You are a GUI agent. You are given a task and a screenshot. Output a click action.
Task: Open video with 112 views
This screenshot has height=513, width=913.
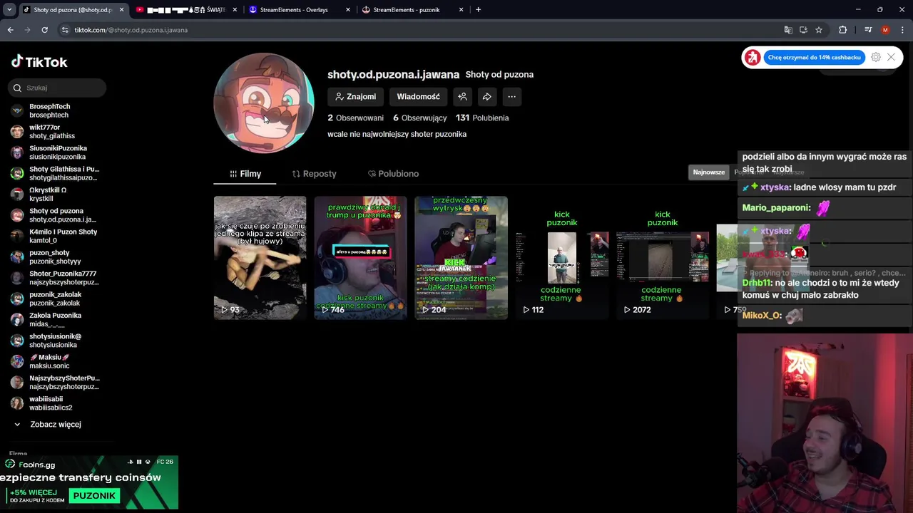point(561,258)
